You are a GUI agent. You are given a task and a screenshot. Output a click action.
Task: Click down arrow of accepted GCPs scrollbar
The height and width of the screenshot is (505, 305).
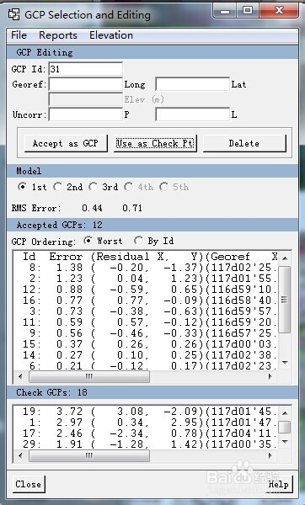pos(285,363)
